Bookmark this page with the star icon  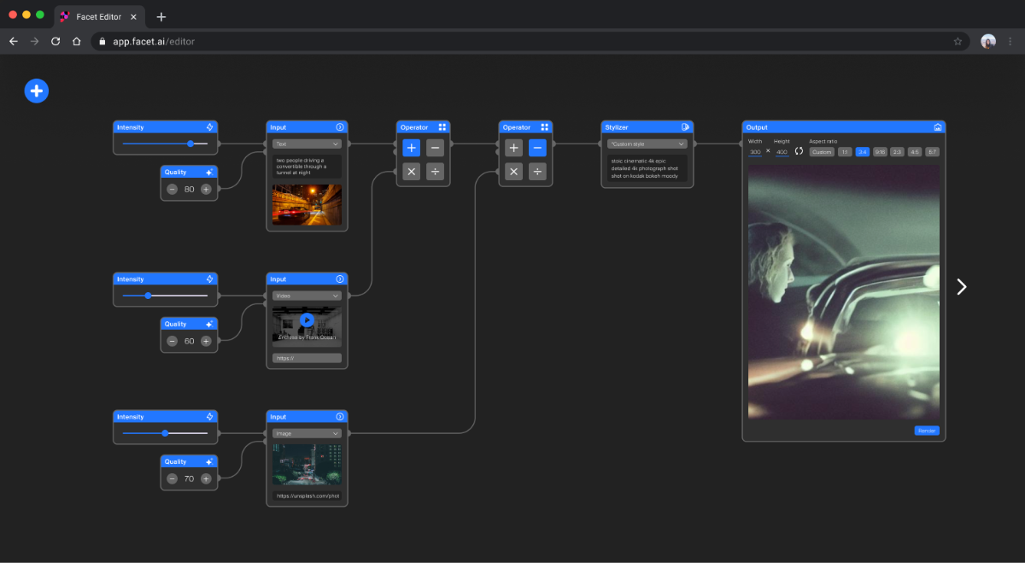click(958, 41)
